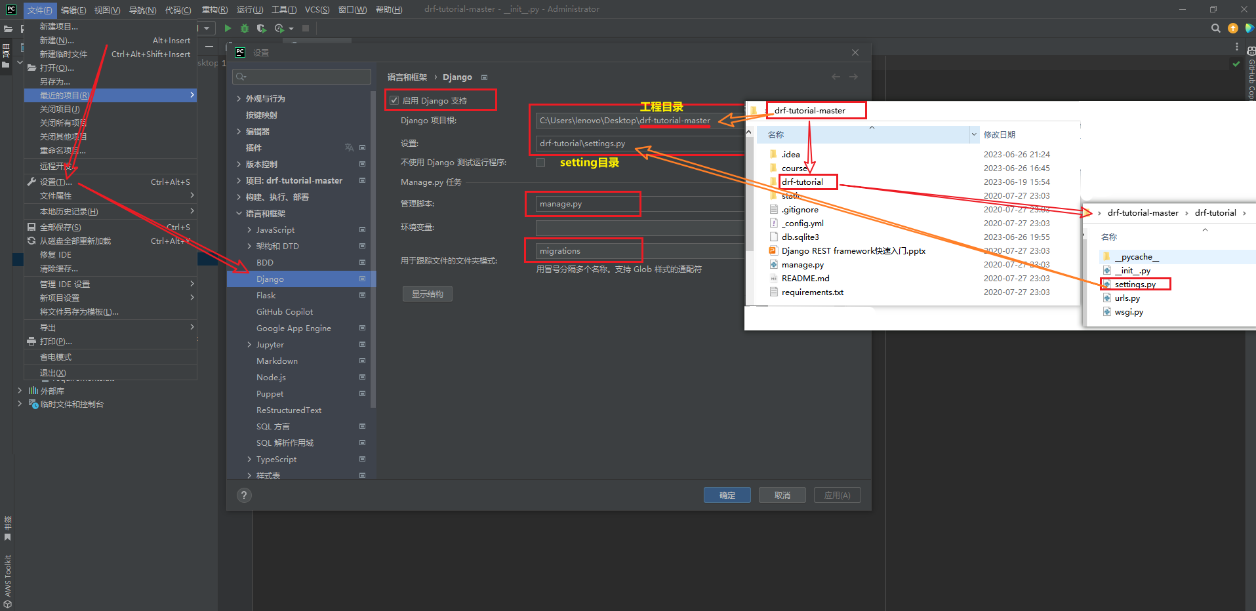Click the Show Structure (显示结构) button
Image resolution: width=1256 pixels, height=611 pixels.
428,294
